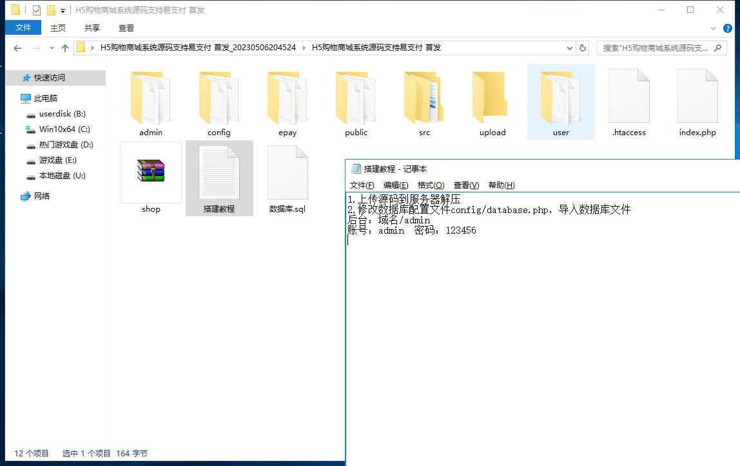
Task: Select Win10x64 (C:) drive in sidebar
Action: pyautogui.click(x=64, y=129)
